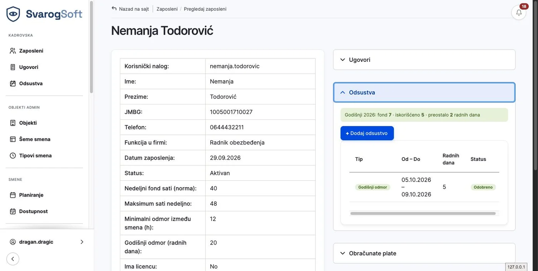Image resolution: width=538 pixels, height=271 pixels.
Task: Collapse the Odsustva accordion panel
Action: (424, 93)
